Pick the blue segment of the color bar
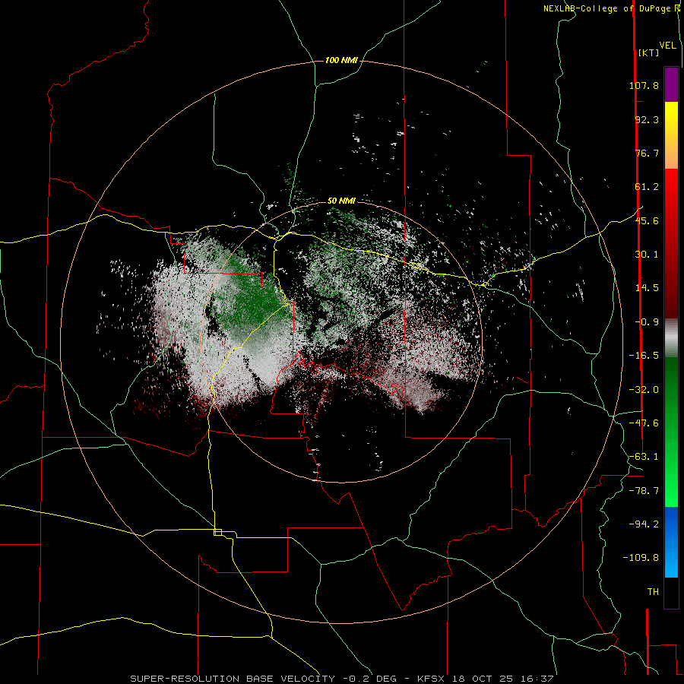The height and width of the screenshot is (684, 684). [671, 542]
